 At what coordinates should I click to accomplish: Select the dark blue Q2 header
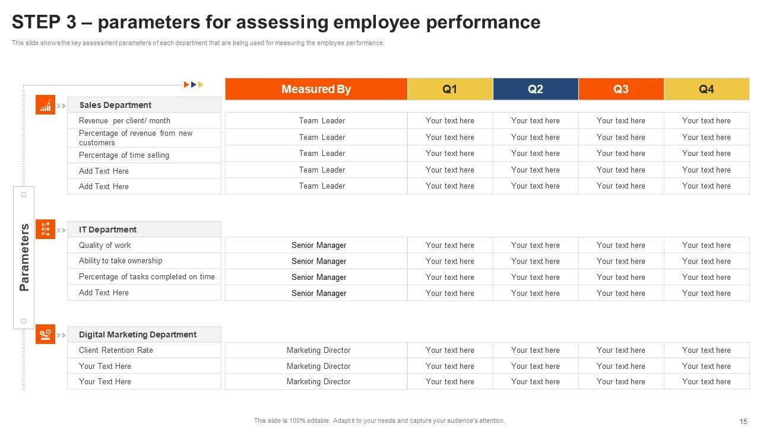point(536,89)
